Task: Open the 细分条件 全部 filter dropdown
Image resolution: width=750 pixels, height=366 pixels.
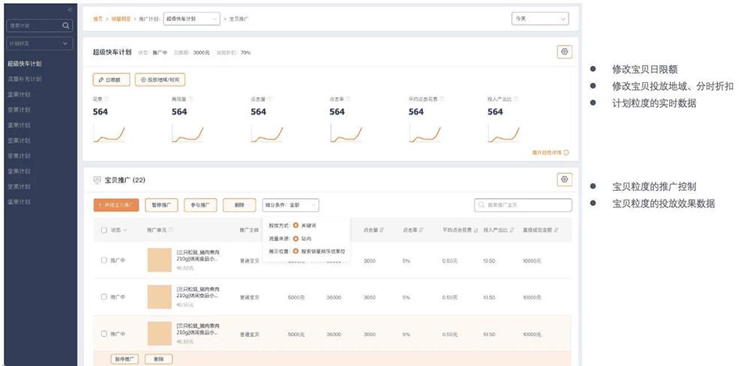Action: (291, 204)
